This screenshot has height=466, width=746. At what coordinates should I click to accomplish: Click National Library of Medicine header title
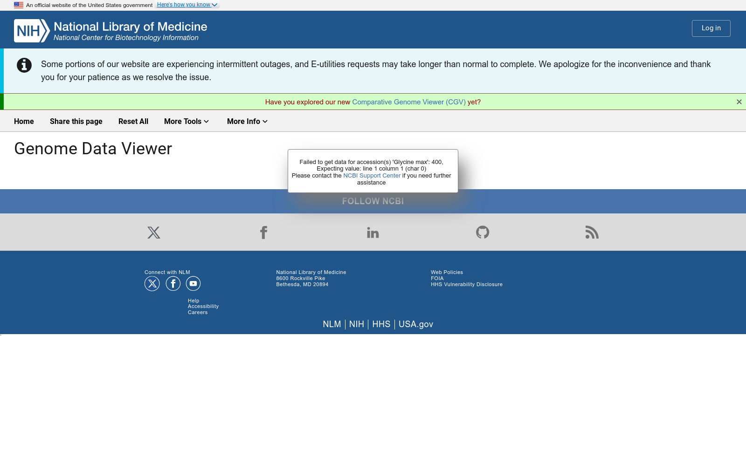click(x=131, y=27)
